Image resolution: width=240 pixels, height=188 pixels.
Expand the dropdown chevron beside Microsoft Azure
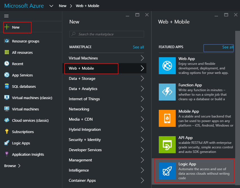pyautogui.click(x=51, y=6)
